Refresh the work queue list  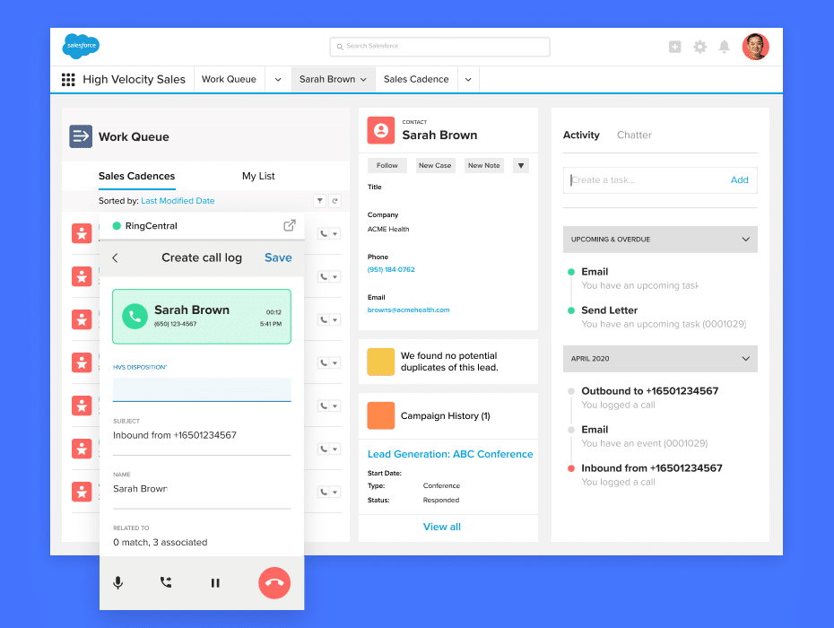pos(335,200)
